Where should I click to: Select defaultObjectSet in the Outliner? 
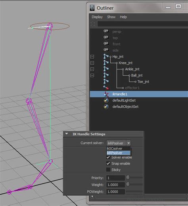click(125, 107)
